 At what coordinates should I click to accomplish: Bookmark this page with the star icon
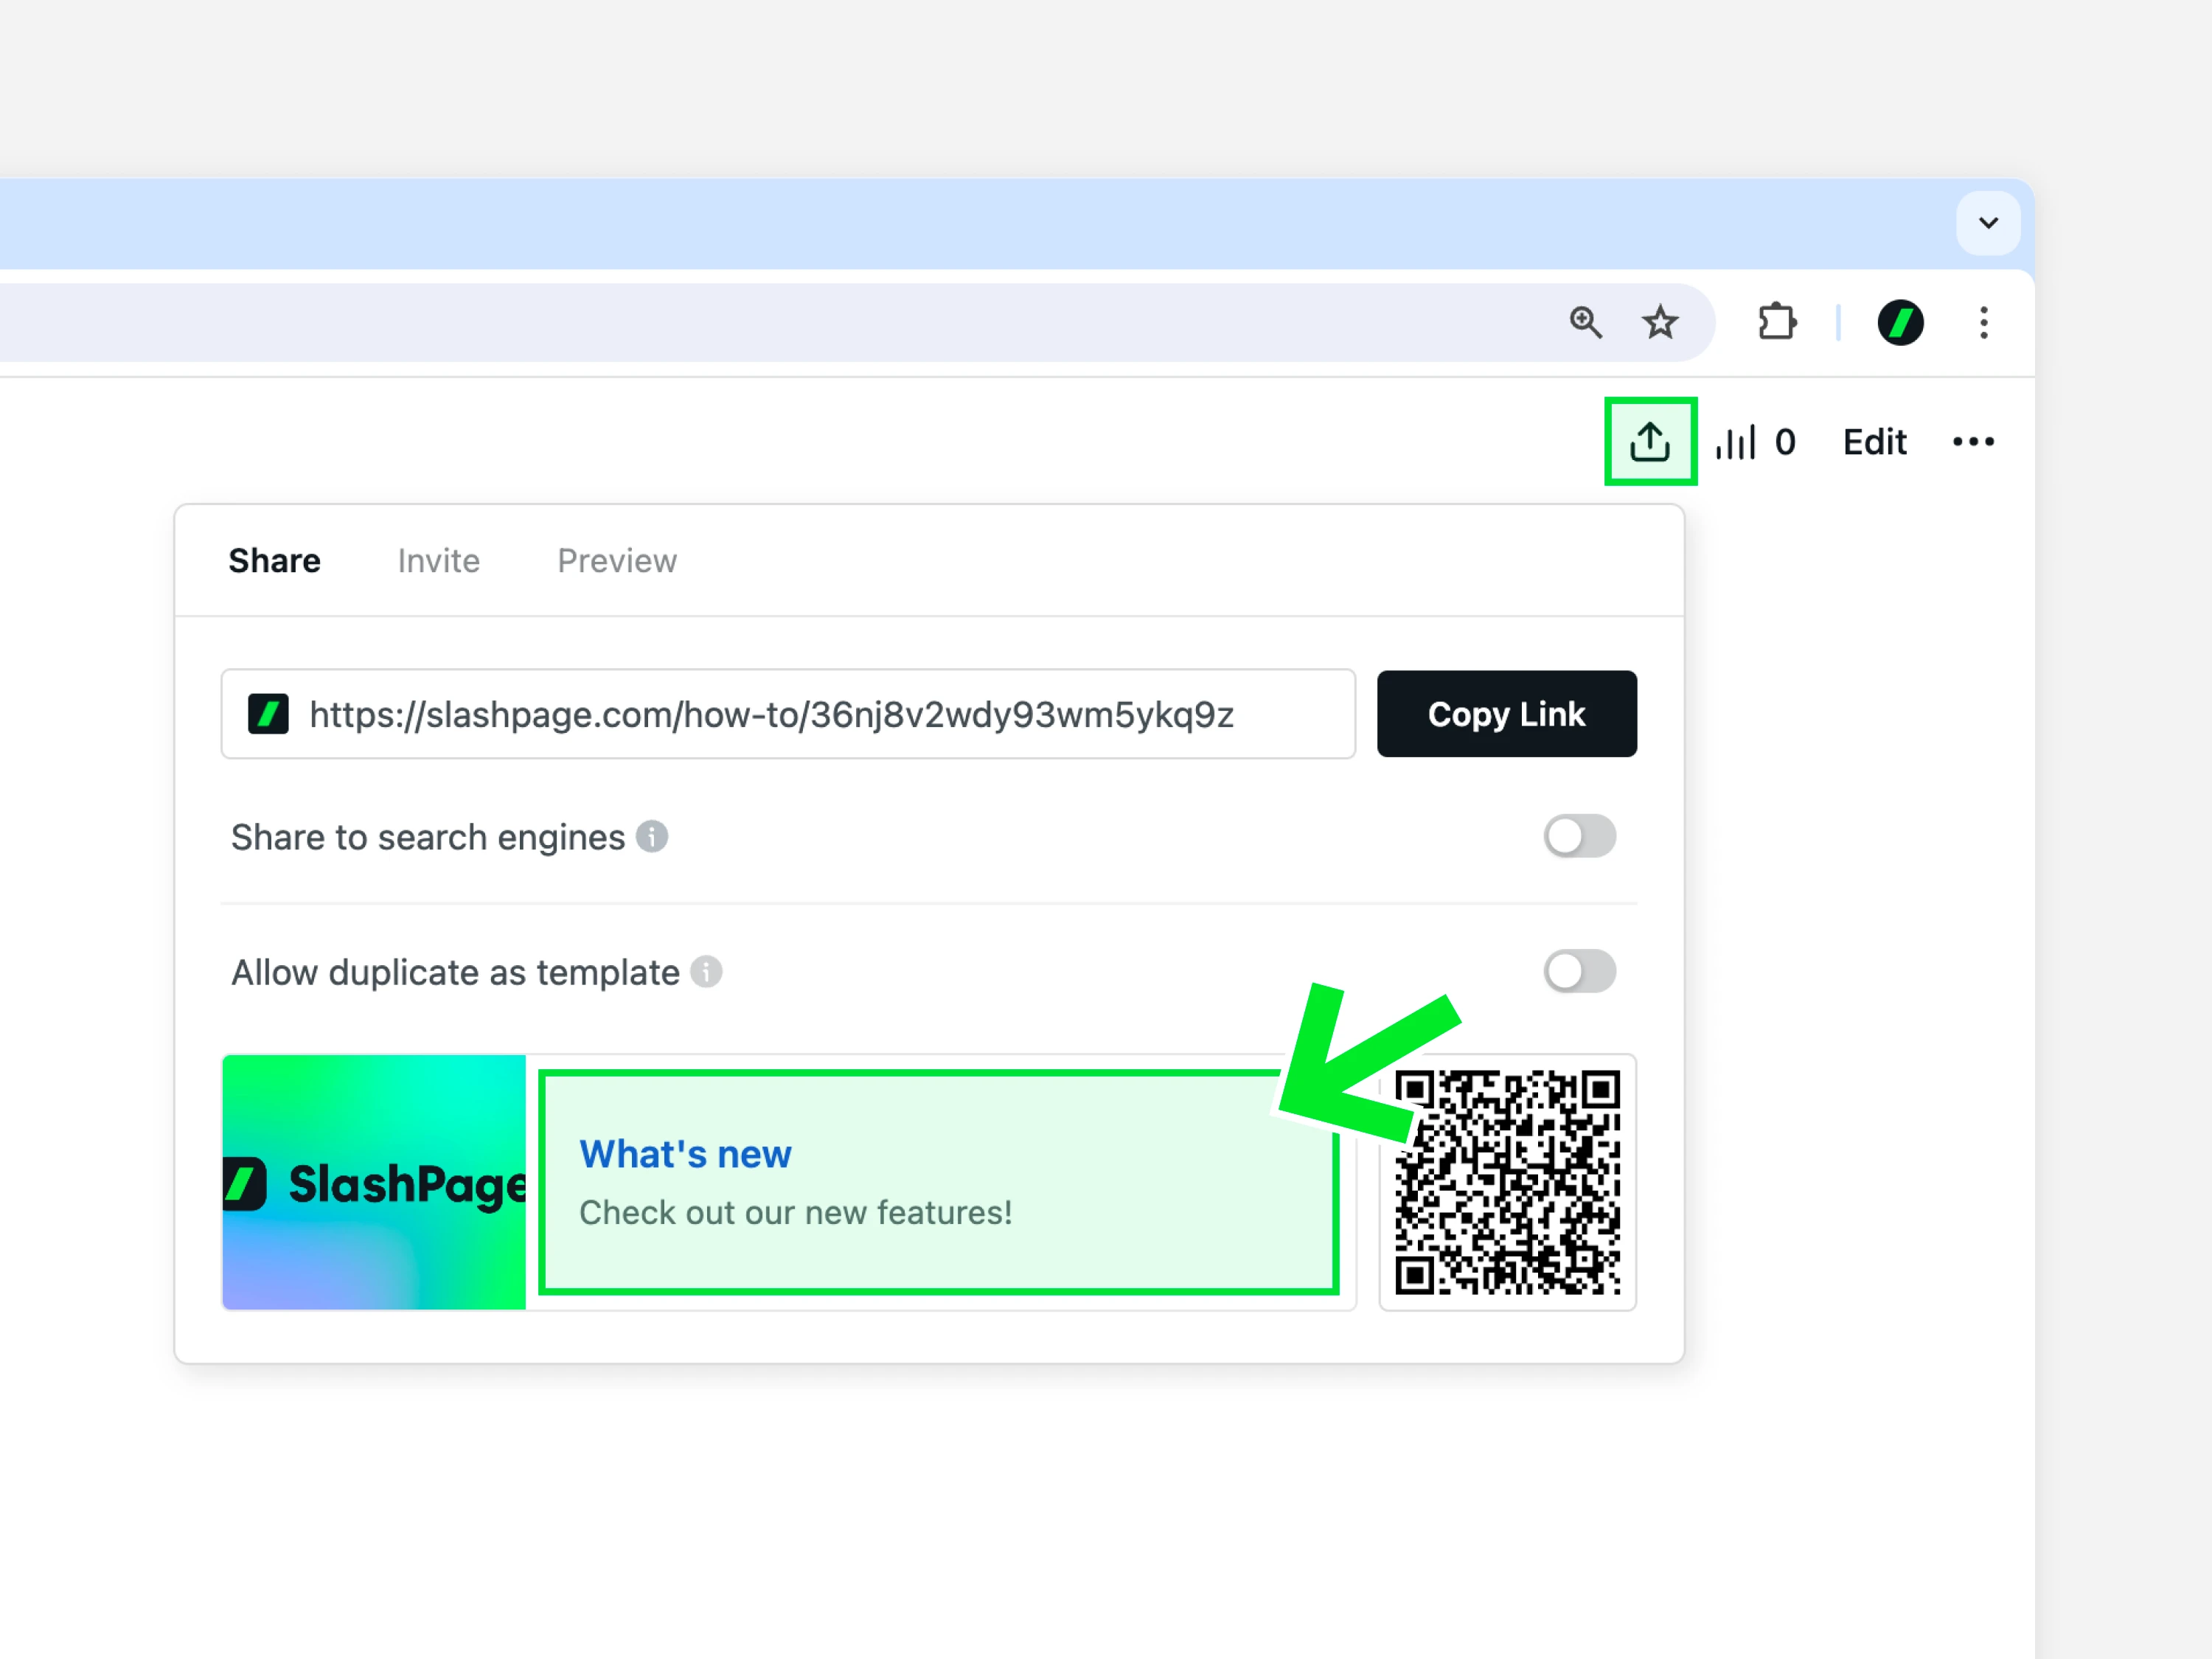[x=1660, y=322]
